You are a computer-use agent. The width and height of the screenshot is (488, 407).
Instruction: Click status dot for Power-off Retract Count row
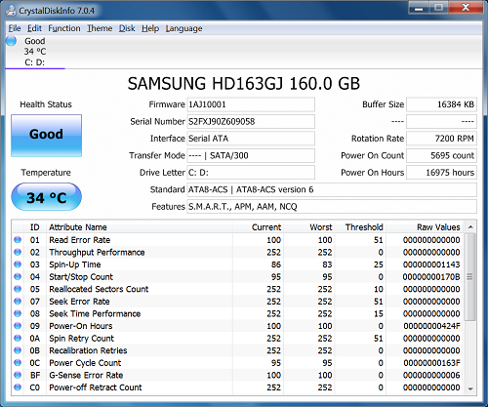click(x=18, y=387)
